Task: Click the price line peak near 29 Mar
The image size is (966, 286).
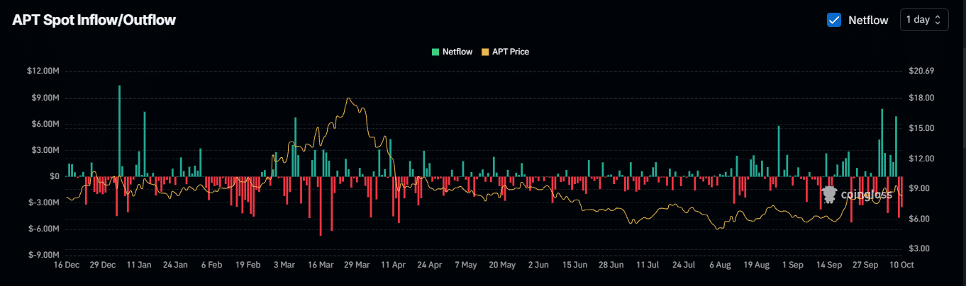Action: point(348,99)
